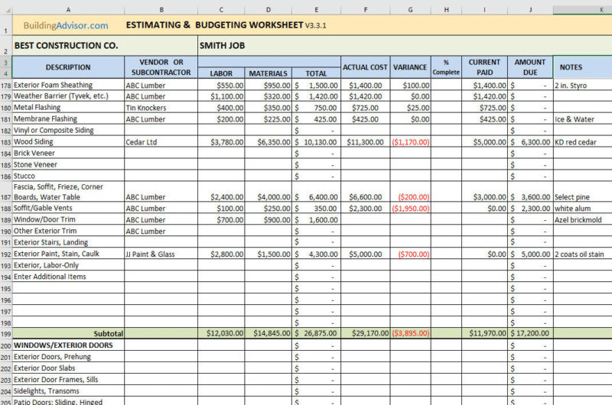The height and width of the screenshot is (405, 612).
Task: Select Fascia, Soffit, Frieze description cell
Action: click(x=68, y=191)
